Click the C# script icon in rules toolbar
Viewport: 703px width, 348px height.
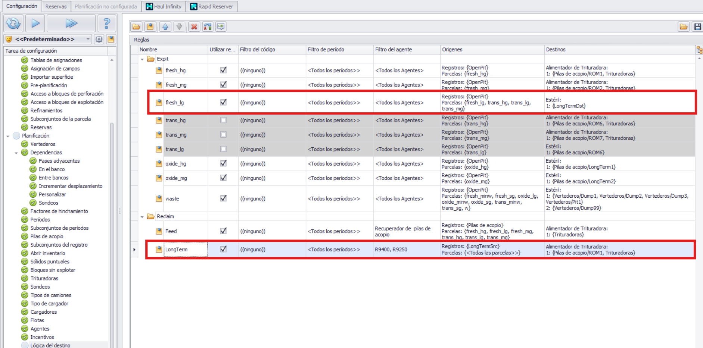pyautogui.click(x=220, y=26)
